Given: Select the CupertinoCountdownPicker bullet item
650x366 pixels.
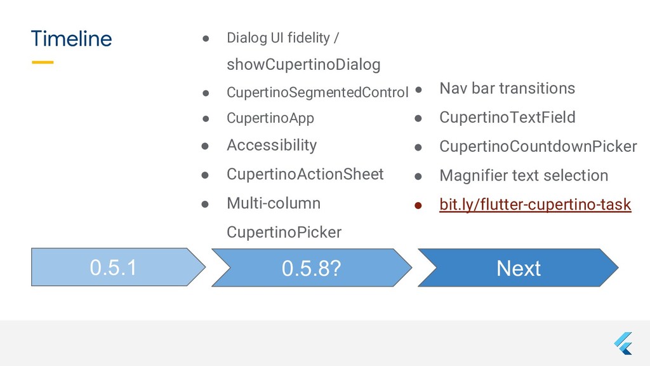Looking at the screenshot, I should [538, 147].
